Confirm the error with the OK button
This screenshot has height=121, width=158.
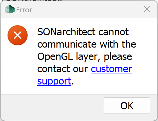click(x=127, y=106)
